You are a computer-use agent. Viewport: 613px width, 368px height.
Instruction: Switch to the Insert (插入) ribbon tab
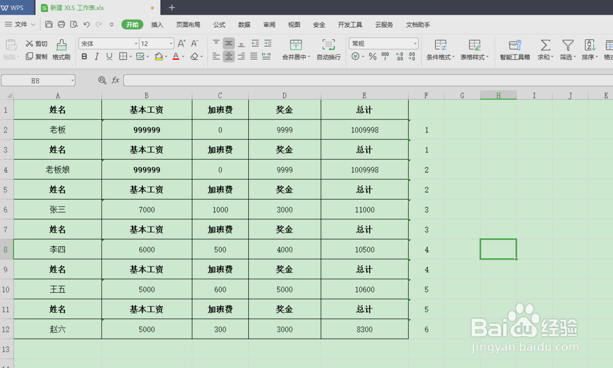point(157,24)
